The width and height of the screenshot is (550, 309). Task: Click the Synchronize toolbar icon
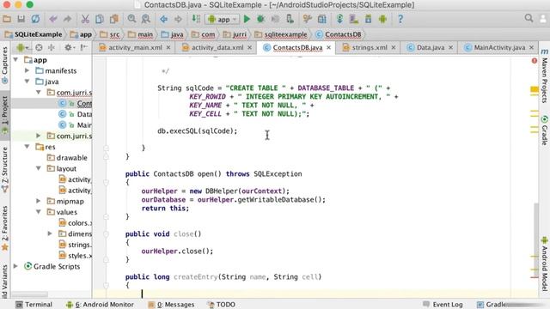tap(35, 19)
